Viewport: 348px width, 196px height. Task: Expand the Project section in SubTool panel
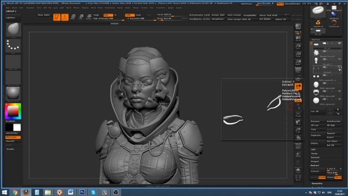315,161
